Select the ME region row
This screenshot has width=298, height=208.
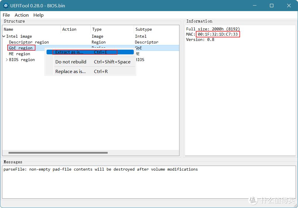19,54
